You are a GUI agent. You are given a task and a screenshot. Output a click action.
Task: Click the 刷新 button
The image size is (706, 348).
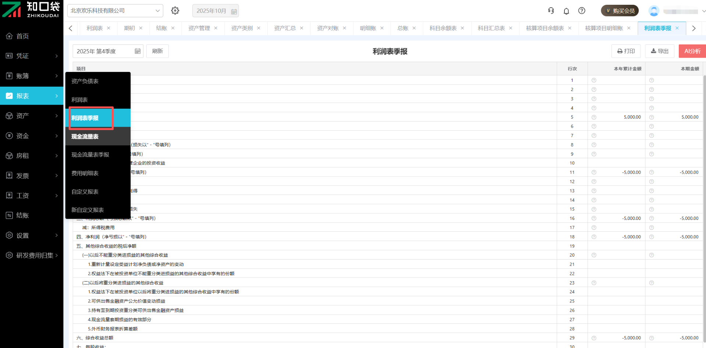point(157,51)
